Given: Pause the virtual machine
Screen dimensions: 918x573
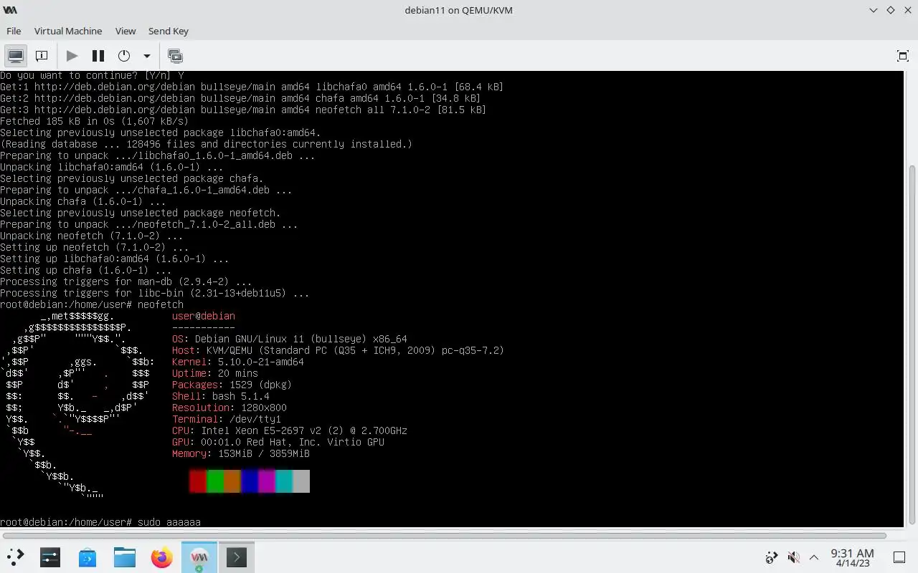Looking at the screenshot, I should (98, 56).
